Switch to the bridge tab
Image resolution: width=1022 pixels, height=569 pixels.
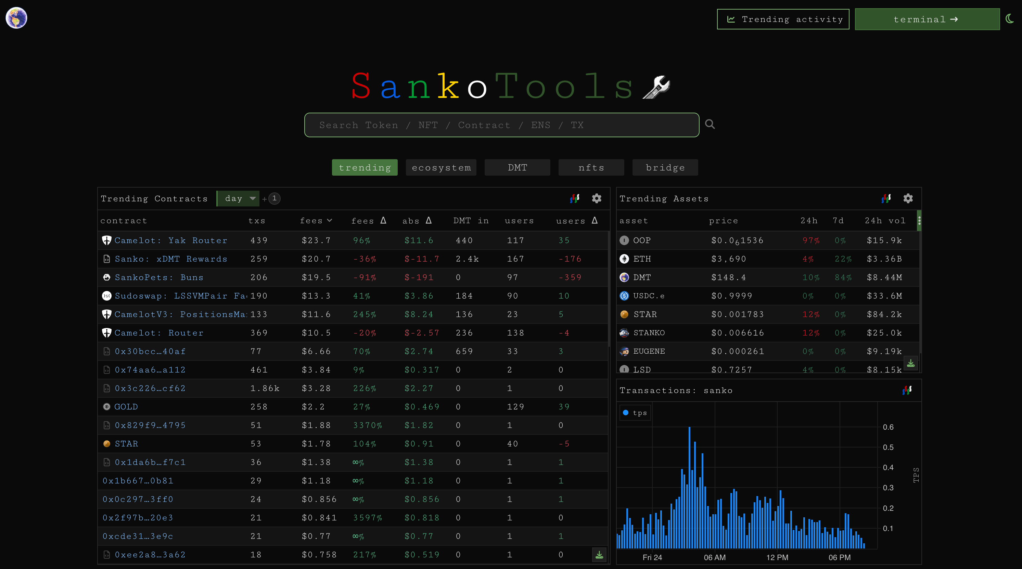(x=665, y=167)
